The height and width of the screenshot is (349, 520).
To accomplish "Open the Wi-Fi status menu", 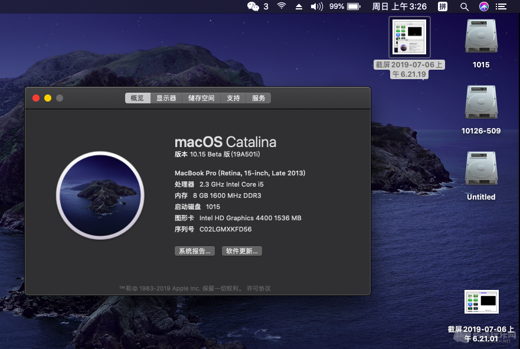I will coord(282,6).
